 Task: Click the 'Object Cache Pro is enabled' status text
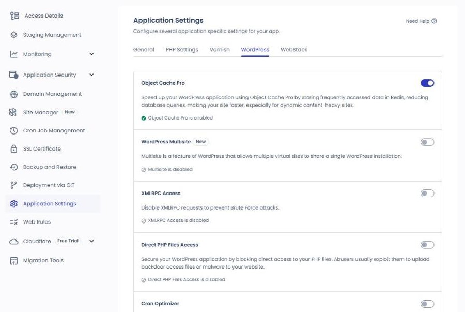pyautogui.click(x=180, y=118)
